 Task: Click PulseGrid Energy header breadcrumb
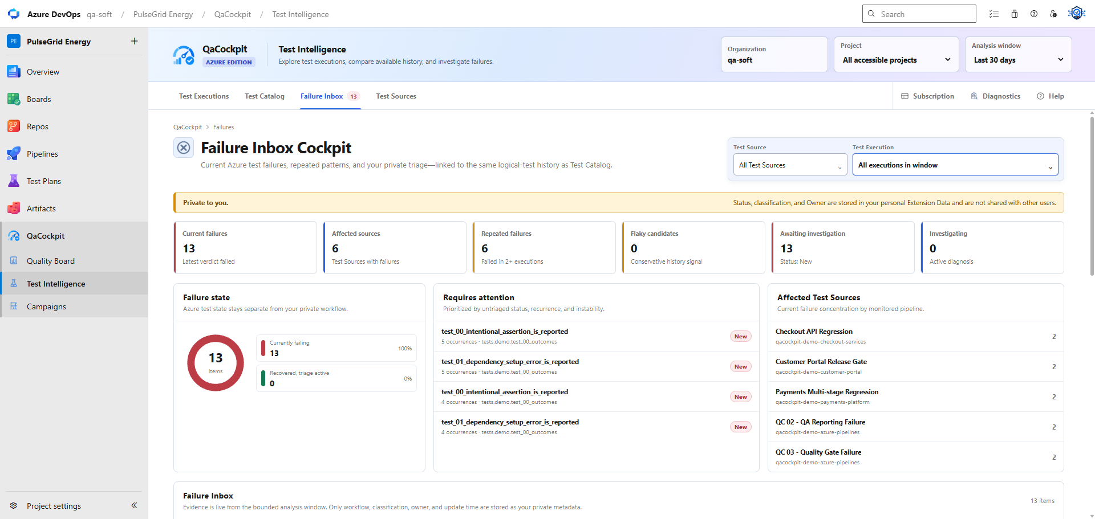(163, 14)
